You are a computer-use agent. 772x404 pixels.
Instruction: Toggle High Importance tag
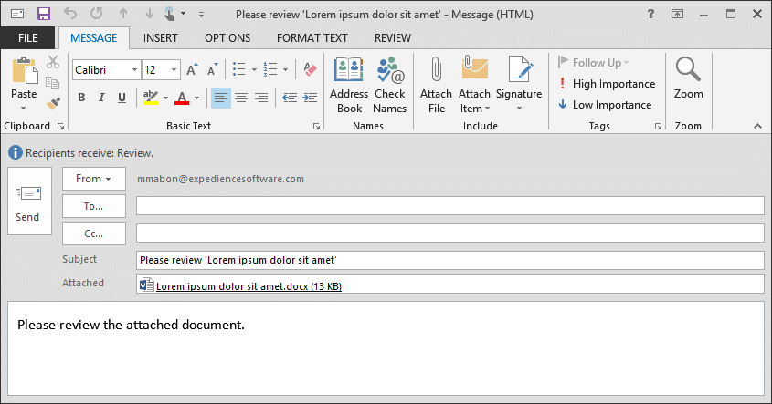[607, 84]
